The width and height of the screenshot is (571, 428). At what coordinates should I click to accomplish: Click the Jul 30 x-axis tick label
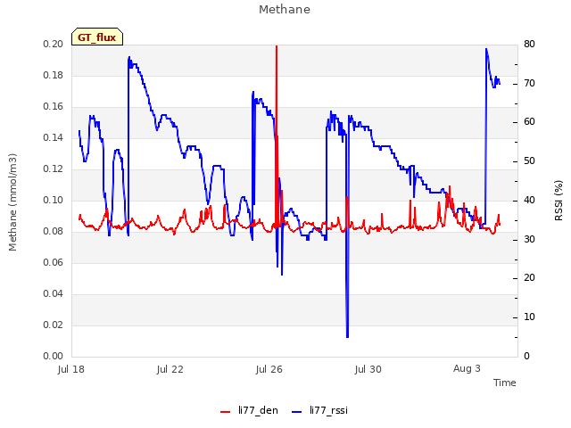pos(368,369)
